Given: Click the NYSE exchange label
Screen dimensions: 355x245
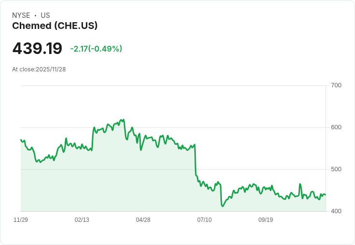Looking at the screenshot, I should pyautogui.click(x=21, y=15).
